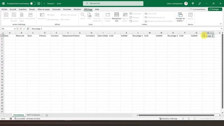Click Réorganiser tout icon
The width and height of the screenshot is (224, 126).
tap(117, 15)
